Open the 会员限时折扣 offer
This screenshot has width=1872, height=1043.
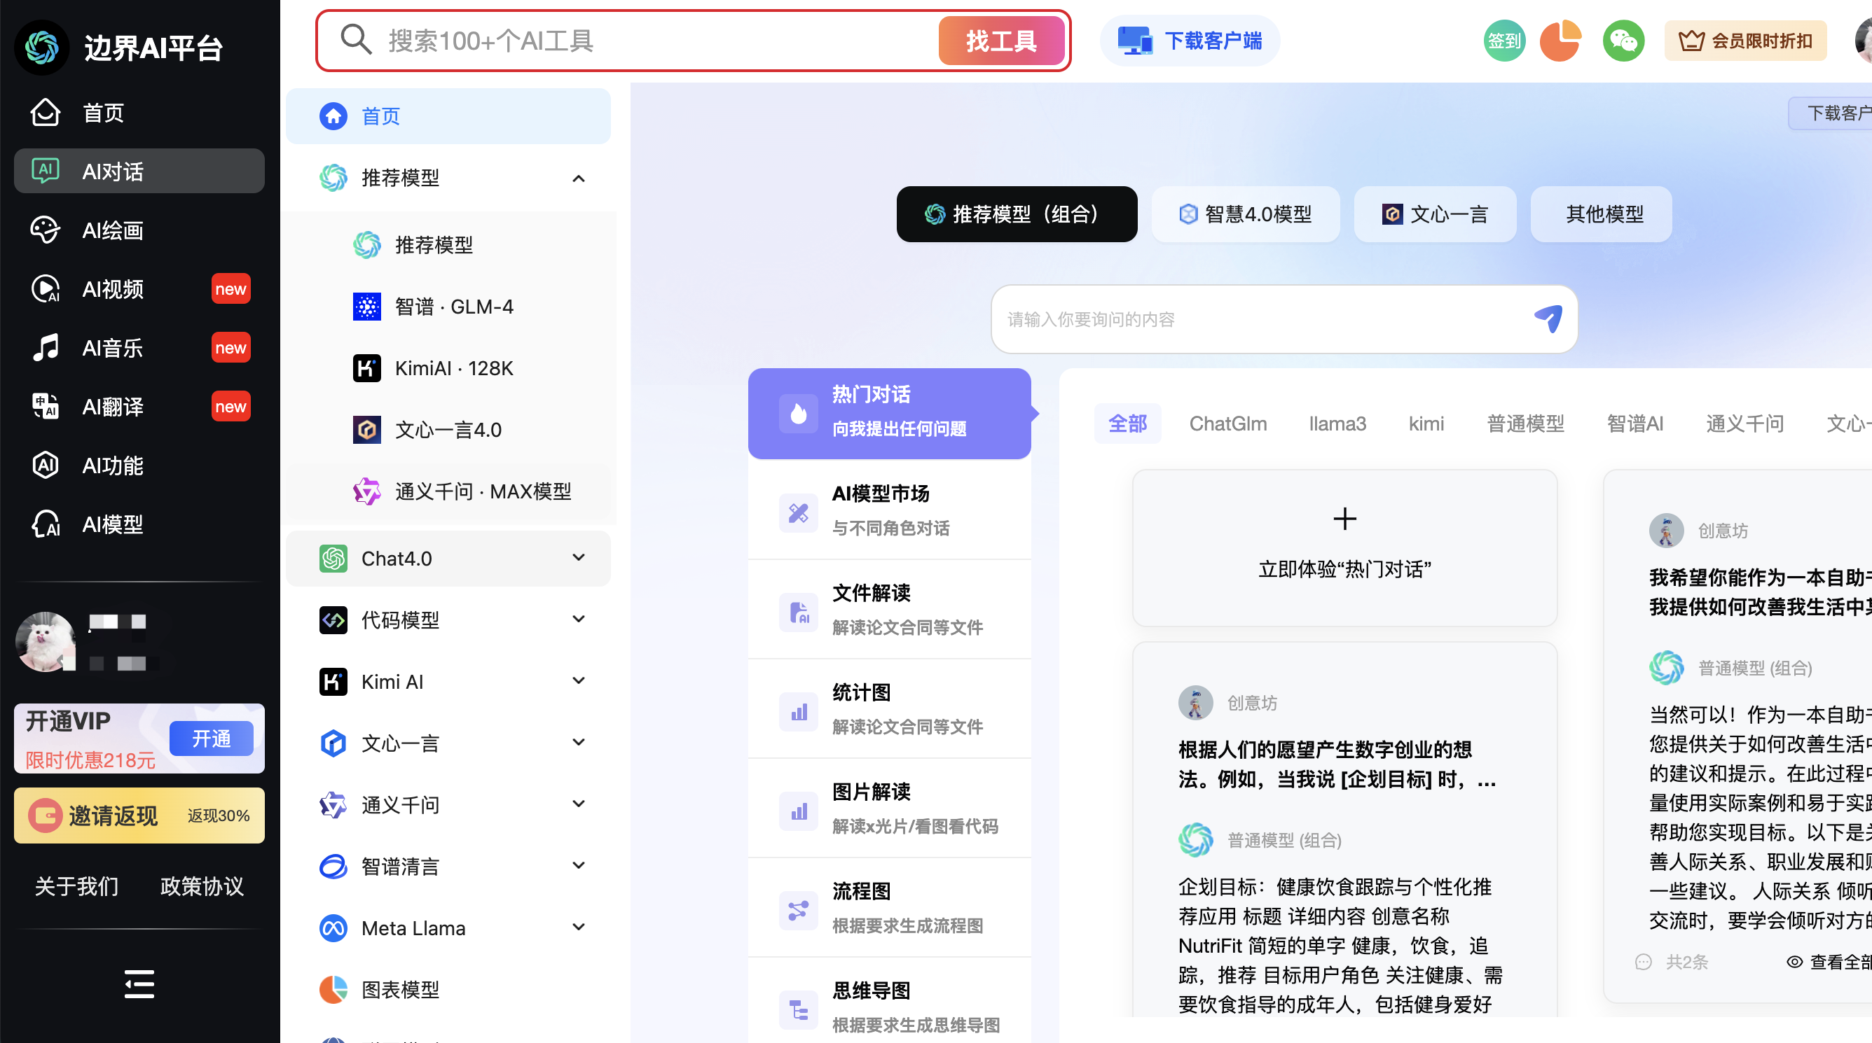1746,41
